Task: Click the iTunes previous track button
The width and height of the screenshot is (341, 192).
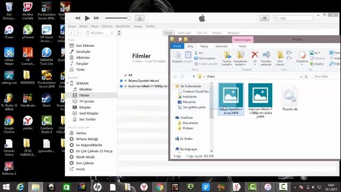Action: tap(78, 18)
